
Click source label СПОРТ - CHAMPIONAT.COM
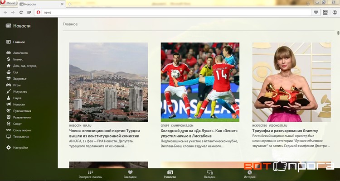(177, 126)
